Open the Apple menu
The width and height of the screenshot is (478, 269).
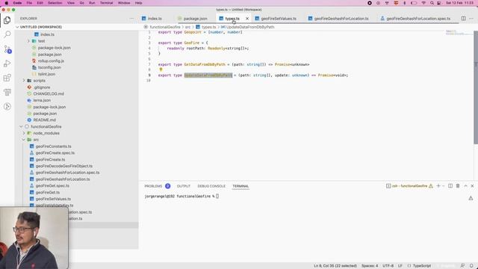pos(7,3)
